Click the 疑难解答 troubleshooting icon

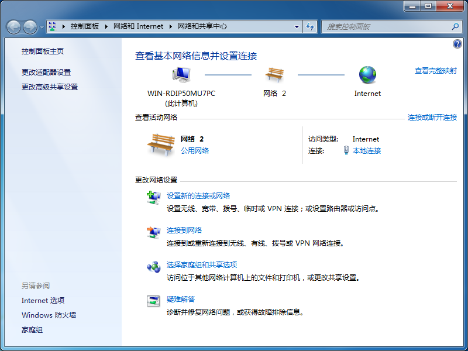(153, 302)
